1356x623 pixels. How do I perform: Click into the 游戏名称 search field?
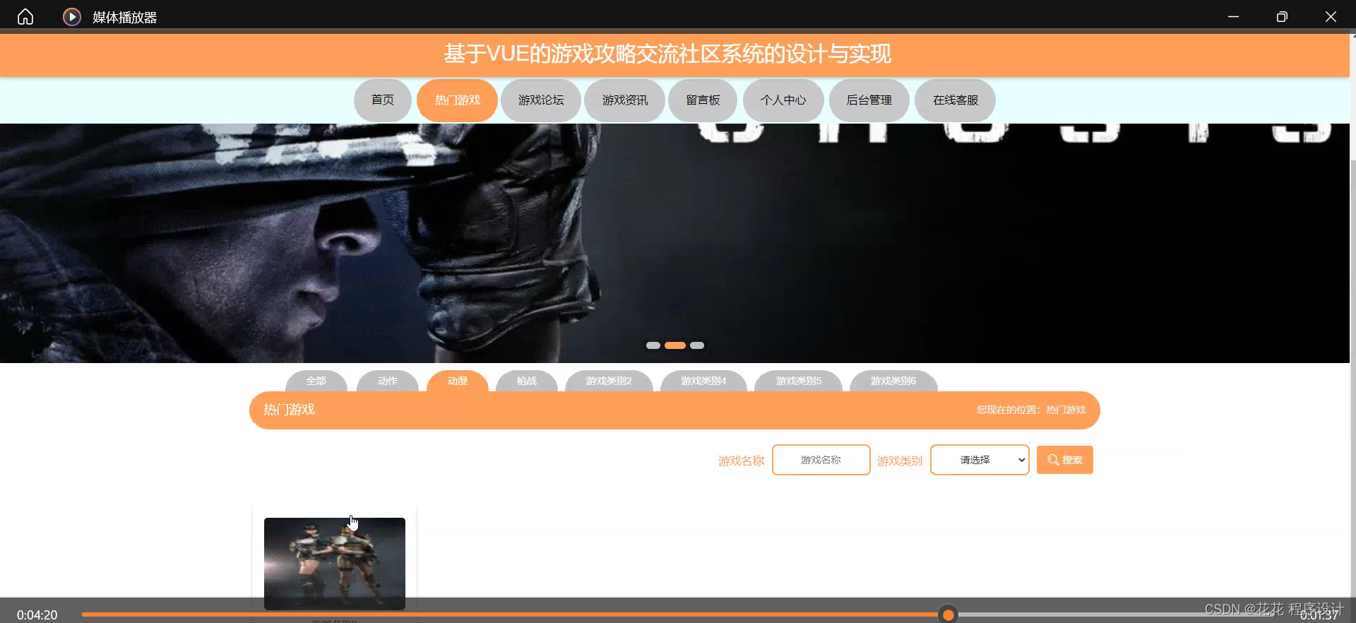[x=821, y=460]
